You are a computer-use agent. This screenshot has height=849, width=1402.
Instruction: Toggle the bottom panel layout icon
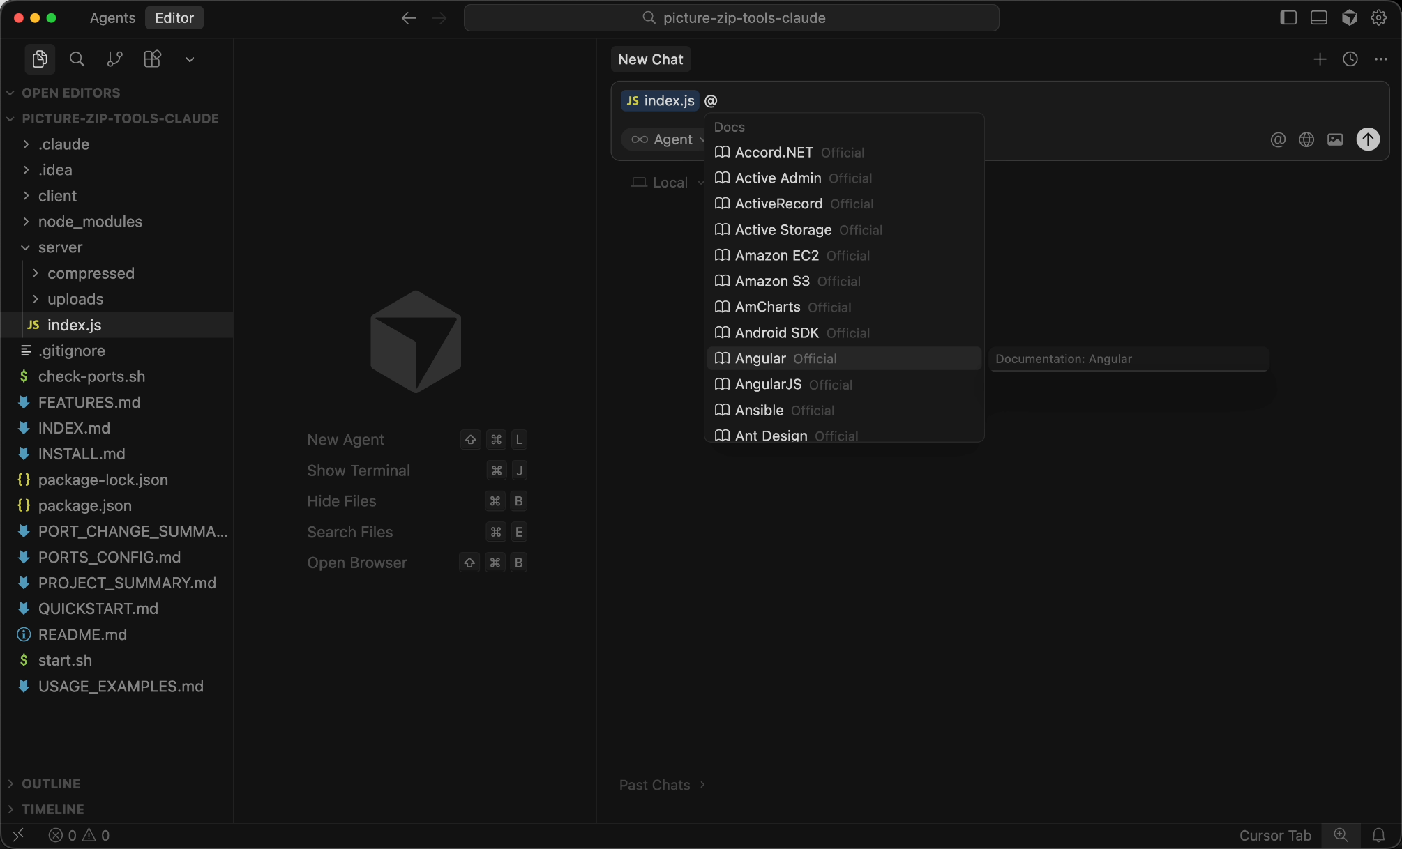coord(1318,18)
